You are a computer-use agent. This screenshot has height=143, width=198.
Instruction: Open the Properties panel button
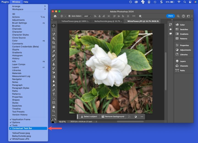tap(182, 45)
